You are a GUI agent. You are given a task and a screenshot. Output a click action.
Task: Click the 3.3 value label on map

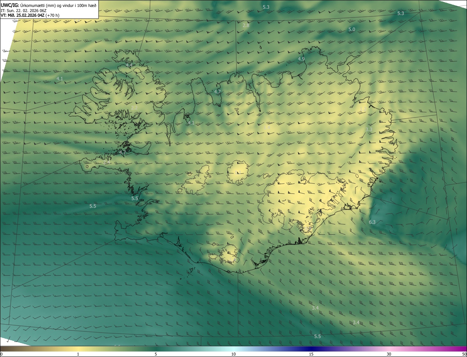[369, 129]
